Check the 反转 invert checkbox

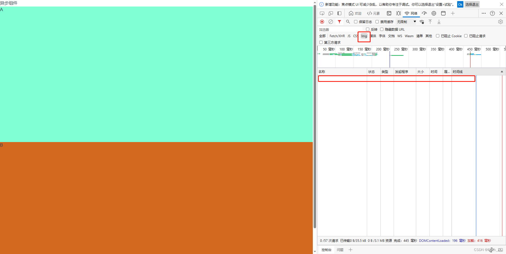[368, 29]
